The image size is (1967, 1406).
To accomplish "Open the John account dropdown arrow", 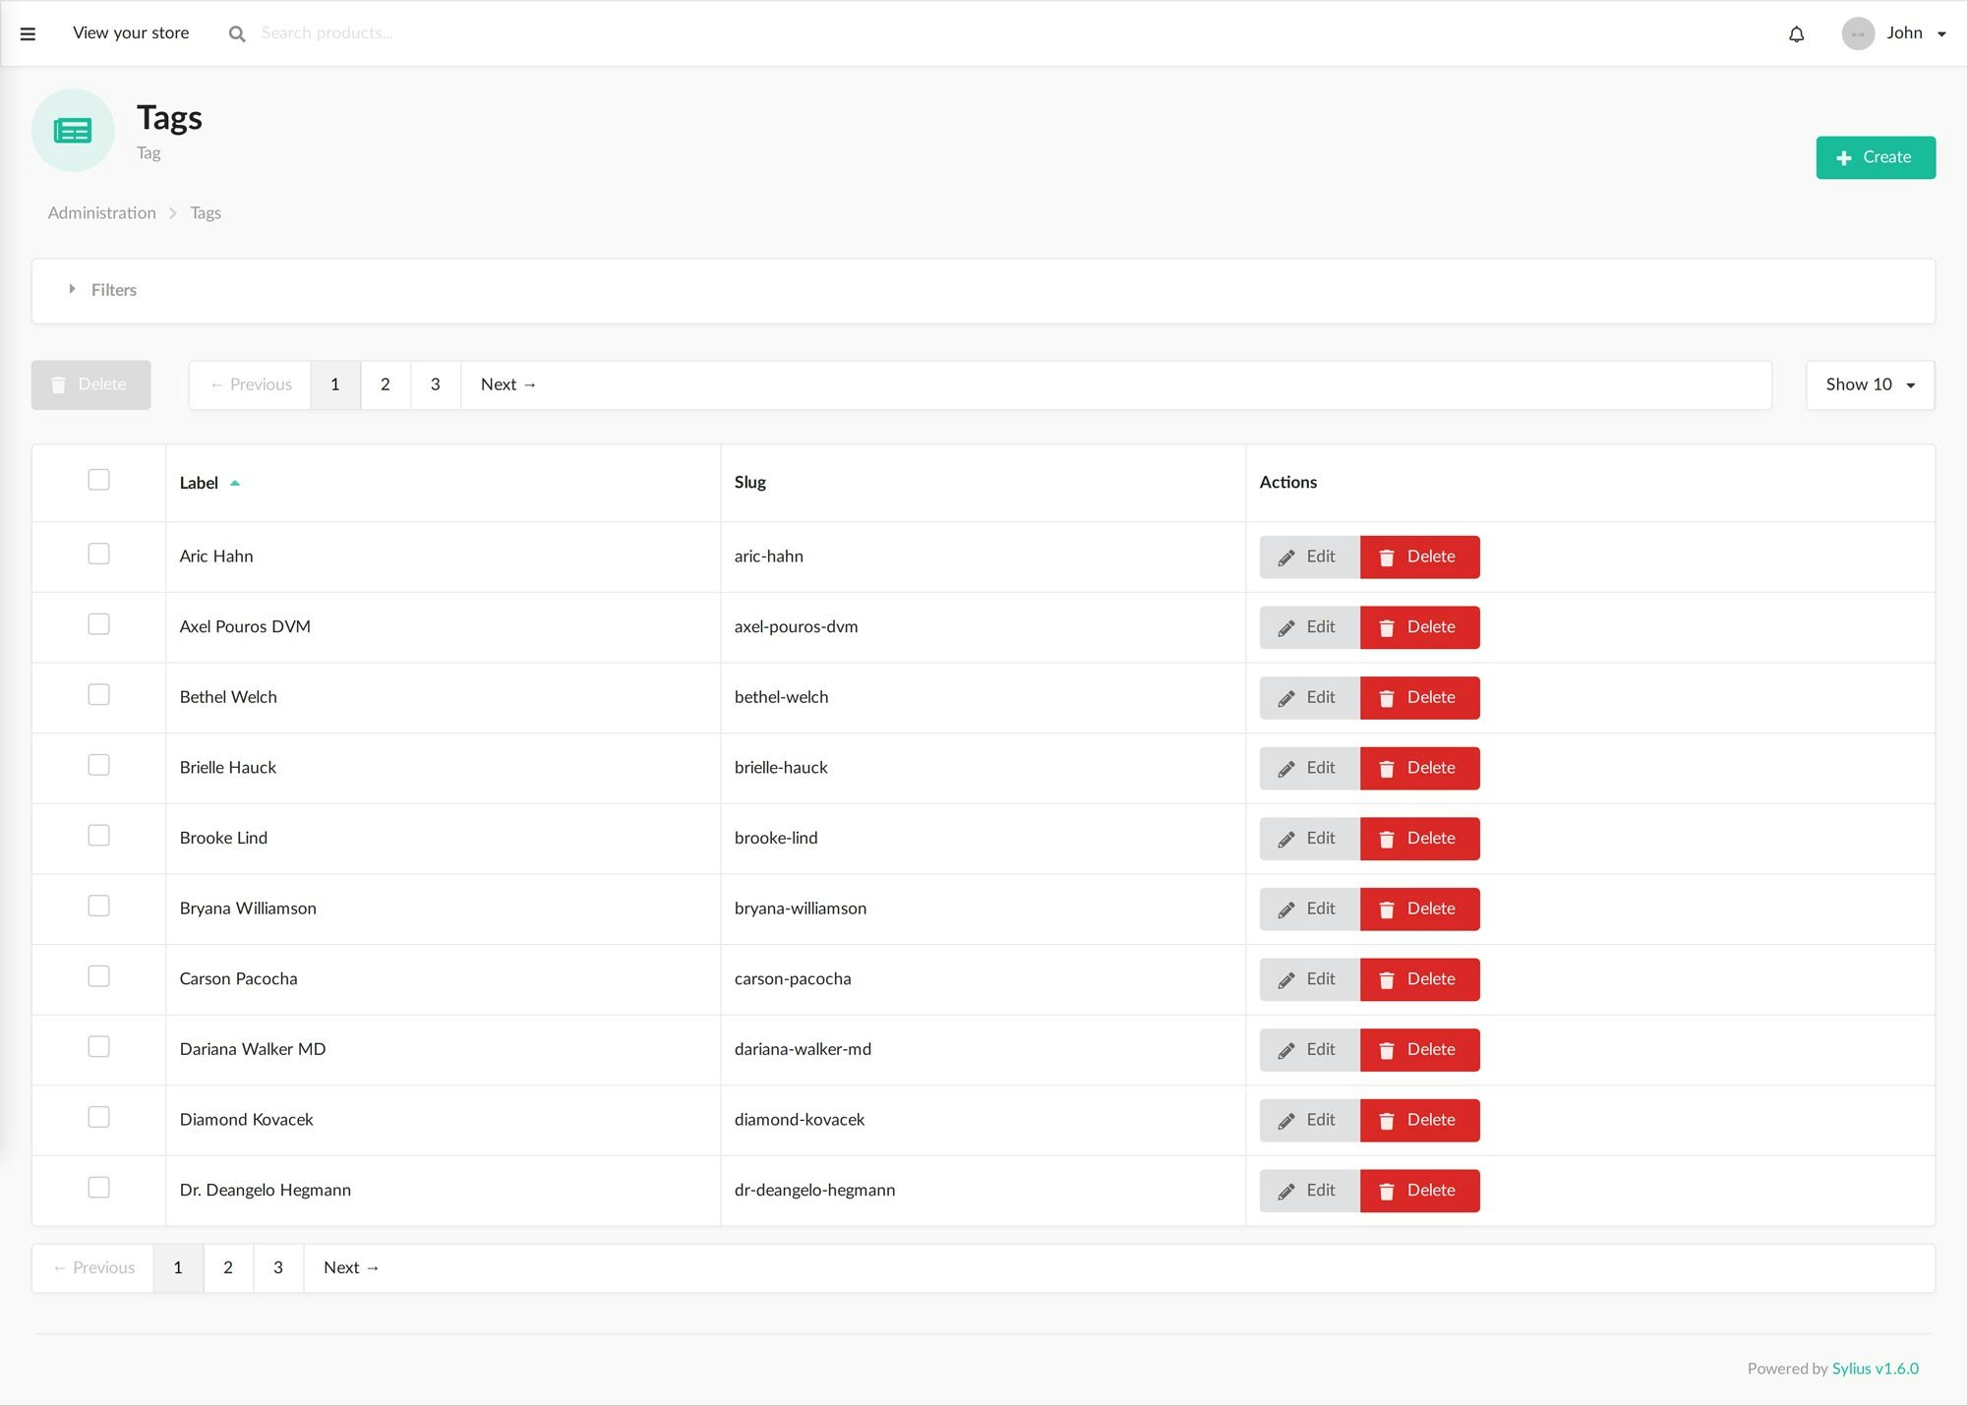I will [x=1943, y=32].
